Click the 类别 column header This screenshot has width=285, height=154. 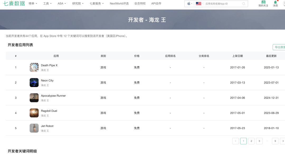(103, 56)
